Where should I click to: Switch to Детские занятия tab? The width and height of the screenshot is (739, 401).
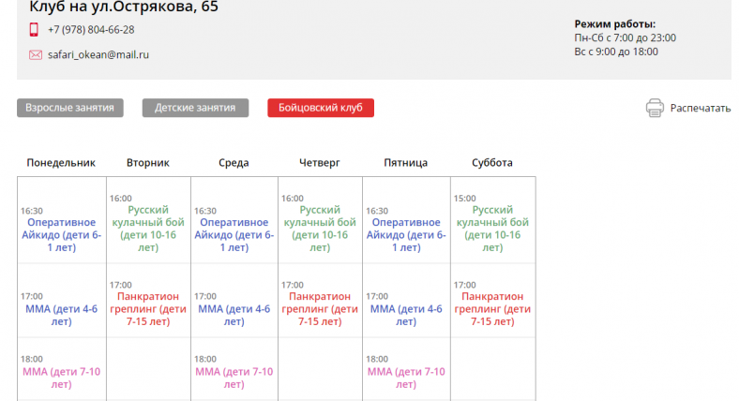[x=195, y=108]
